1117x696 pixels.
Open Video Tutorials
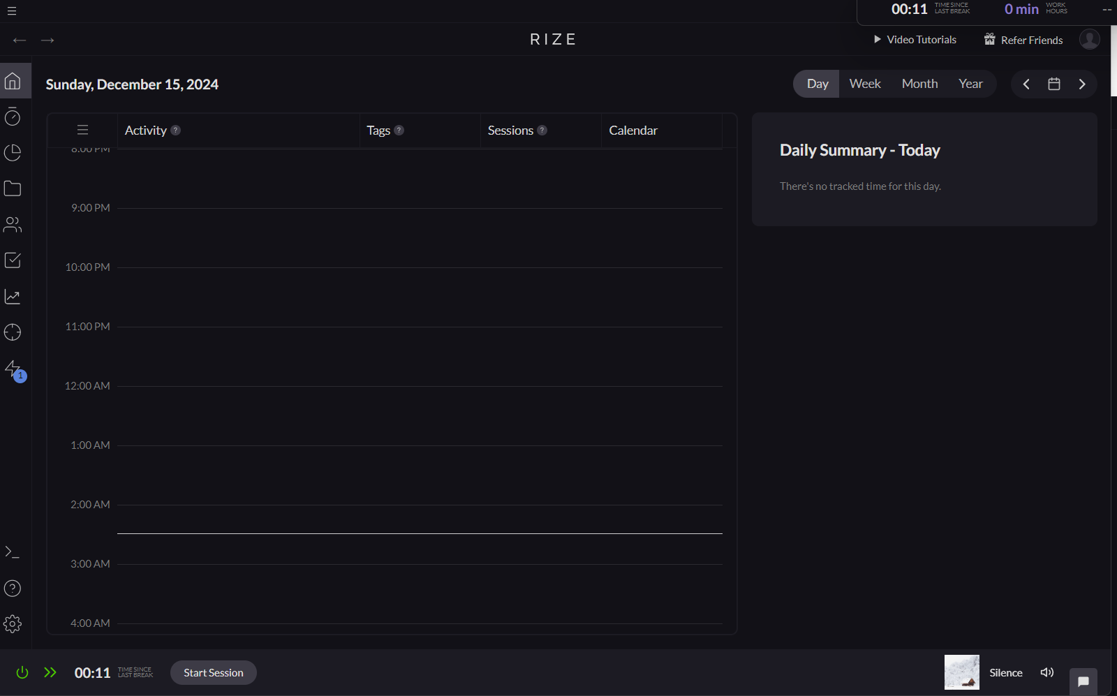click(915, 39)
